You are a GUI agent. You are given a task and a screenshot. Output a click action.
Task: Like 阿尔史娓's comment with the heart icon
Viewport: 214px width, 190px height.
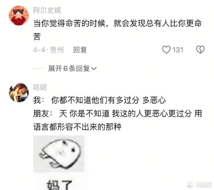coord(166,50)
